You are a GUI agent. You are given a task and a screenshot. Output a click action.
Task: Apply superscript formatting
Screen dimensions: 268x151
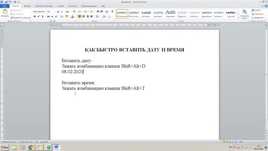(56, 16)
